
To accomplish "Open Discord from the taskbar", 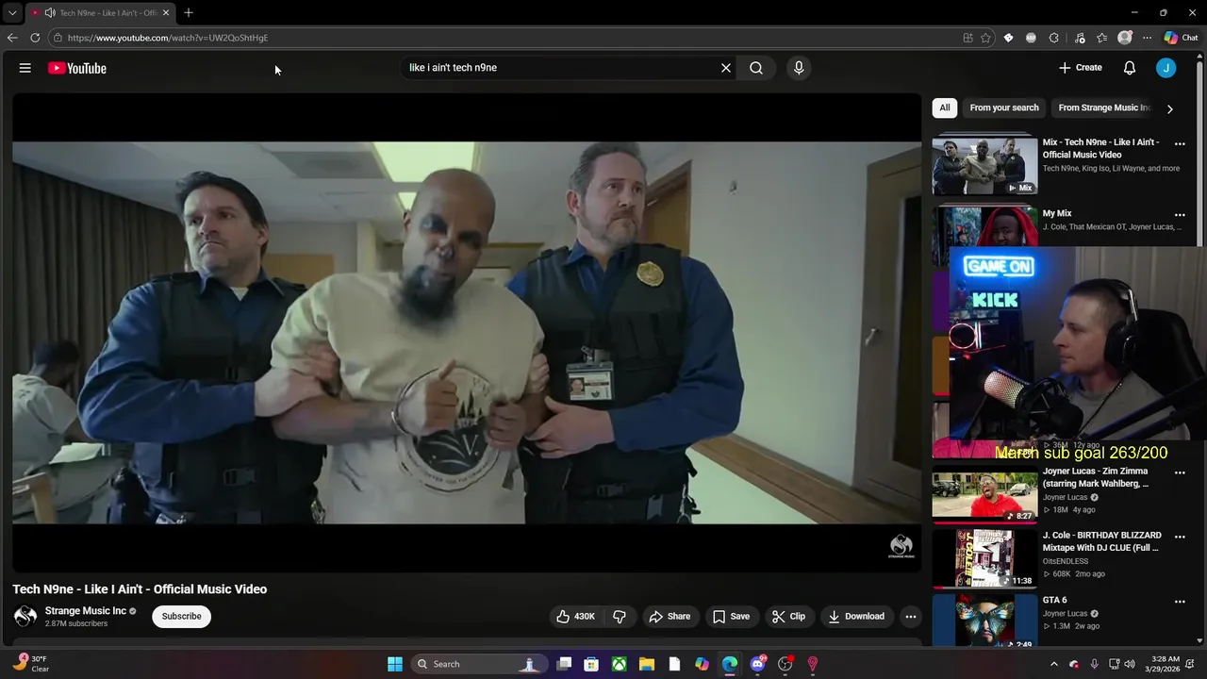I will (x=757, y=664).
